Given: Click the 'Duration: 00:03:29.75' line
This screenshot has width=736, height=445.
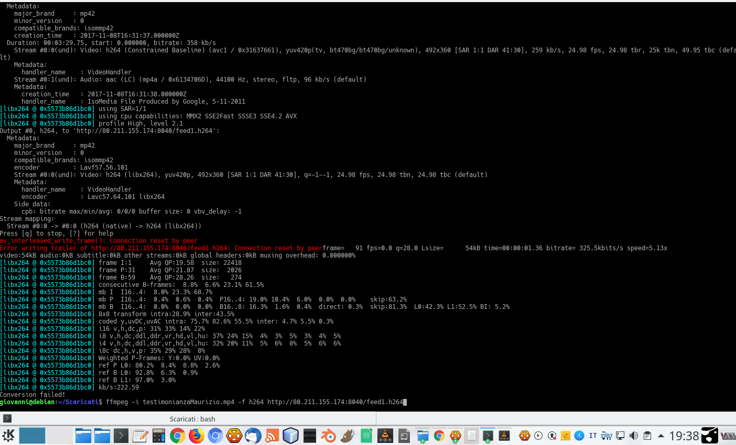Looking at the screenshot, I should tap(111, 43).
